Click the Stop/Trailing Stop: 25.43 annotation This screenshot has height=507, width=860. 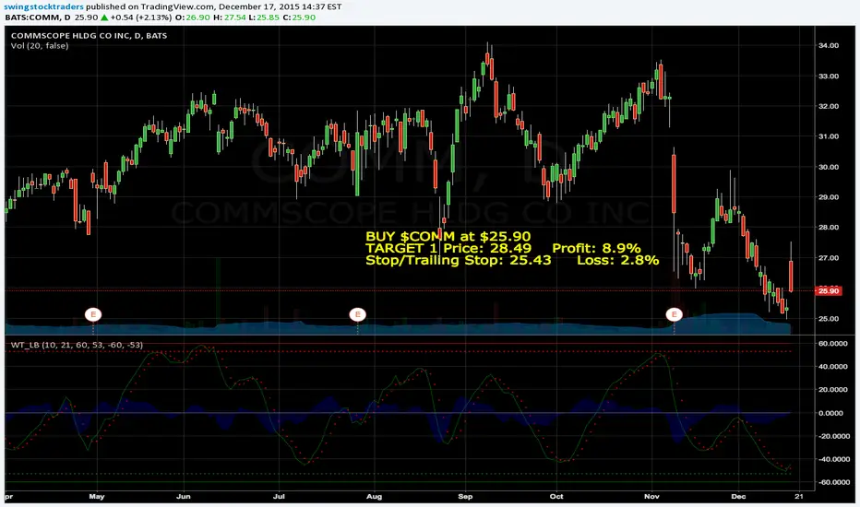(x=458, y=260)
